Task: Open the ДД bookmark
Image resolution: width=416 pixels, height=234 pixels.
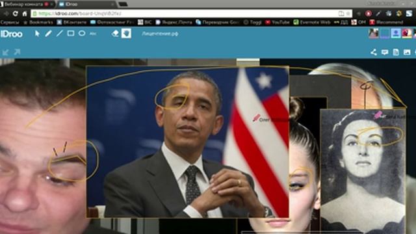Action: click(341, 22)
